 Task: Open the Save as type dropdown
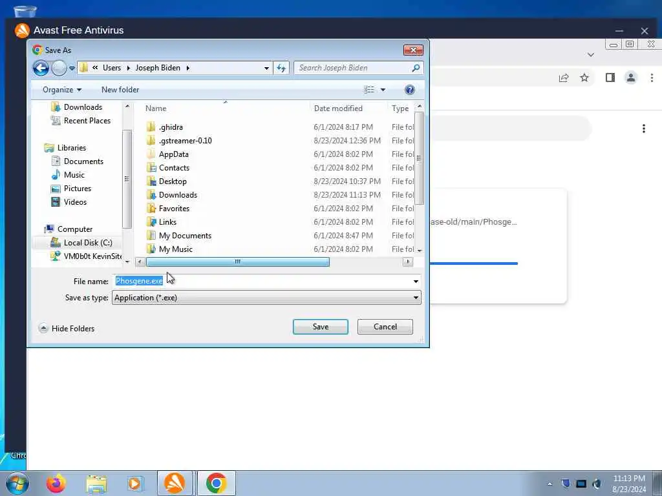[x=266, y=298]
